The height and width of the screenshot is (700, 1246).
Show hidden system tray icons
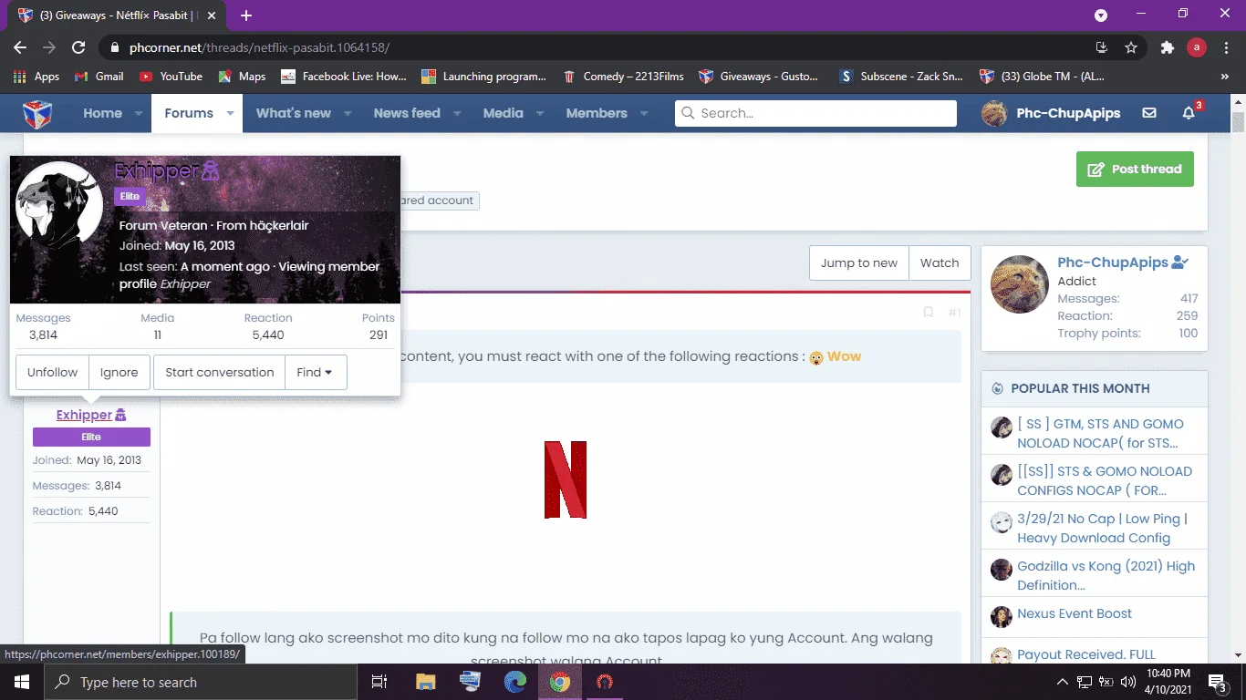click(1063, 682)
